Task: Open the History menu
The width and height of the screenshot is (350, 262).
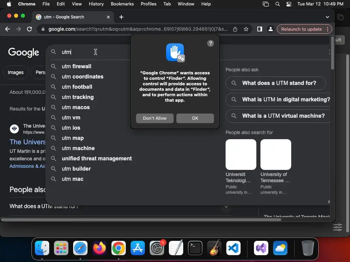Action: click(96, 4)
